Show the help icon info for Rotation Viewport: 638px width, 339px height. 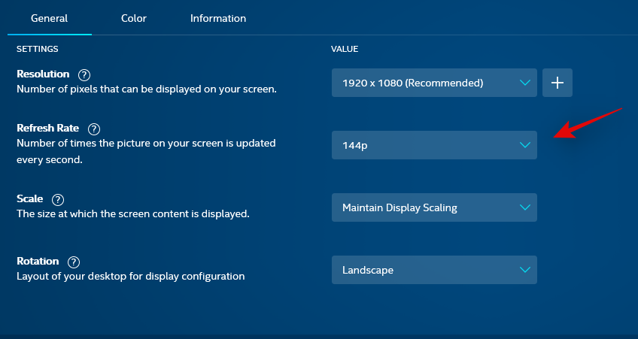[x=74, y=262]
